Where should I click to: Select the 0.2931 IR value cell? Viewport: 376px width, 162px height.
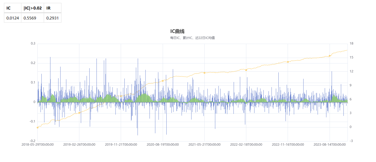coord(52,18)
